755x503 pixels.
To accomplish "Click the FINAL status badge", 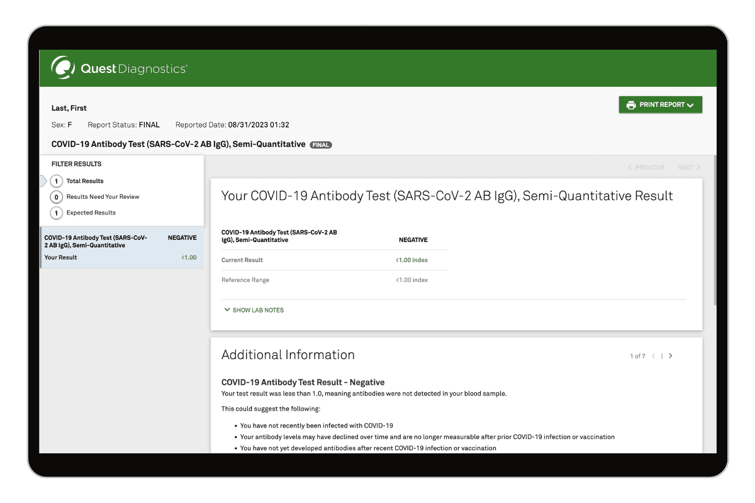I will [321, 145].
